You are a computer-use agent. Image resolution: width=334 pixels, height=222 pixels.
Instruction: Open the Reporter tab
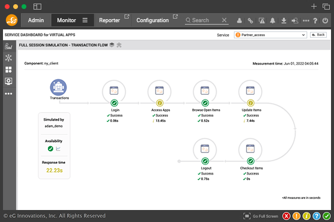point(110,20)
